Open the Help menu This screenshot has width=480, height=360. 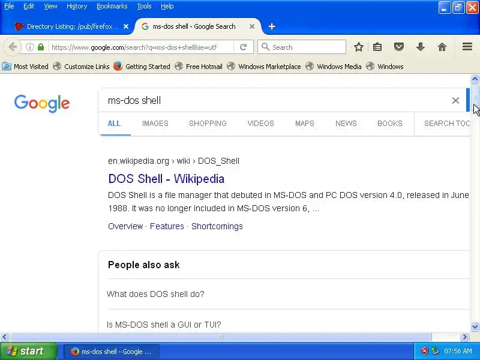click(167, 6)
